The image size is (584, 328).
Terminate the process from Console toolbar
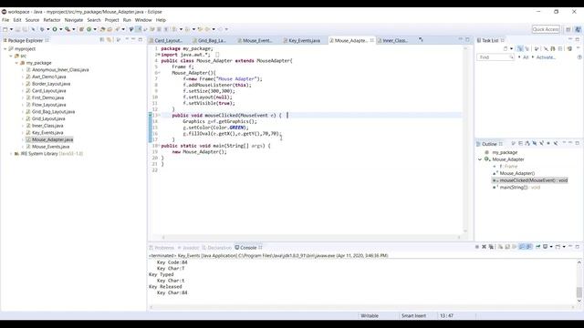tap(477, 247)
